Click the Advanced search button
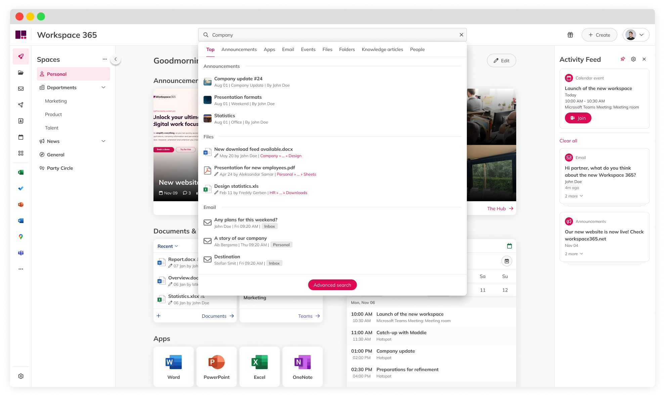Viewport: 665px width, 398px height. point(332,284)
